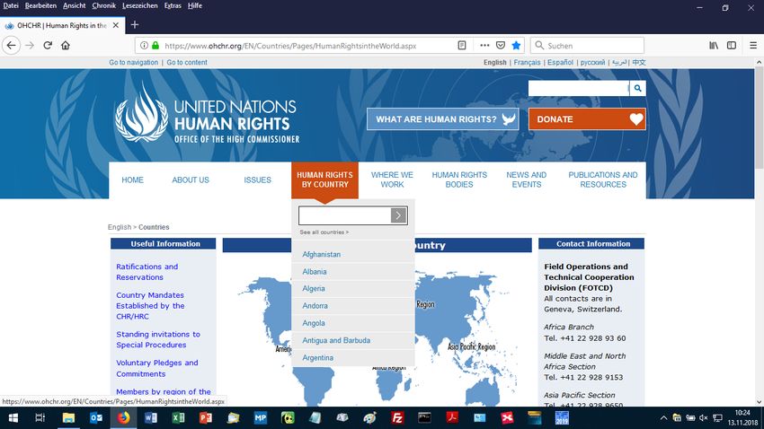The height and width of the screenshot is (429, 764).
Task: Toggle reader view in address bar
Action: 462,45
